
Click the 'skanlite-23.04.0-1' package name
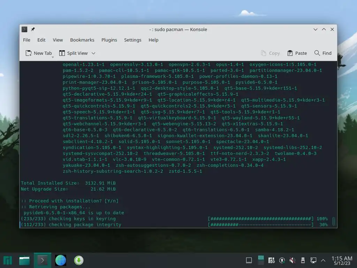(x=283, y=136)
